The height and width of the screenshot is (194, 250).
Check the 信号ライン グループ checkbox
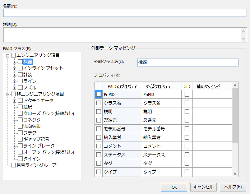[14, 165]
